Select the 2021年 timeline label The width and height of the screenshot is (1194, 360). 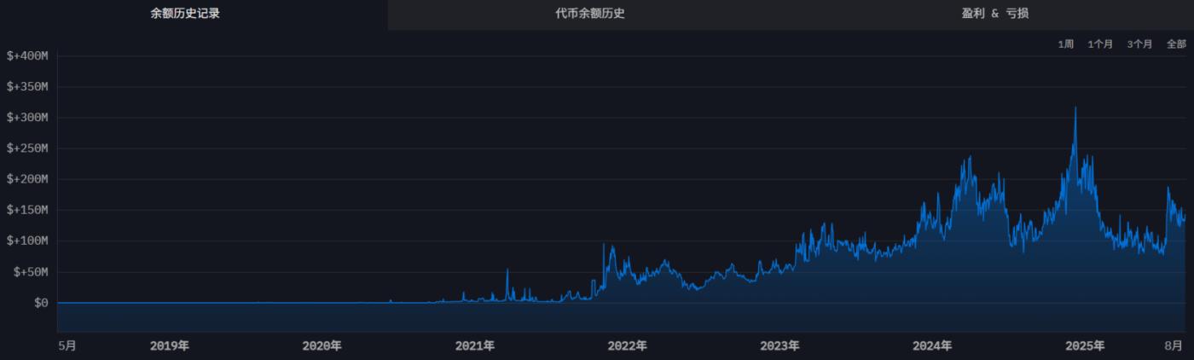475,345
